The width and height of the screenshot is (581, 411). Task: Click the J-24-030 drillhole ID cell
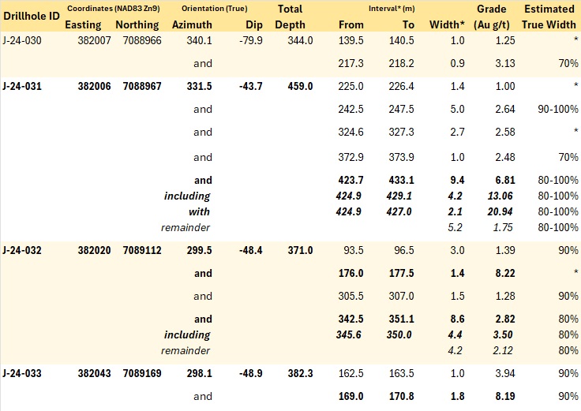click(22, 40)
